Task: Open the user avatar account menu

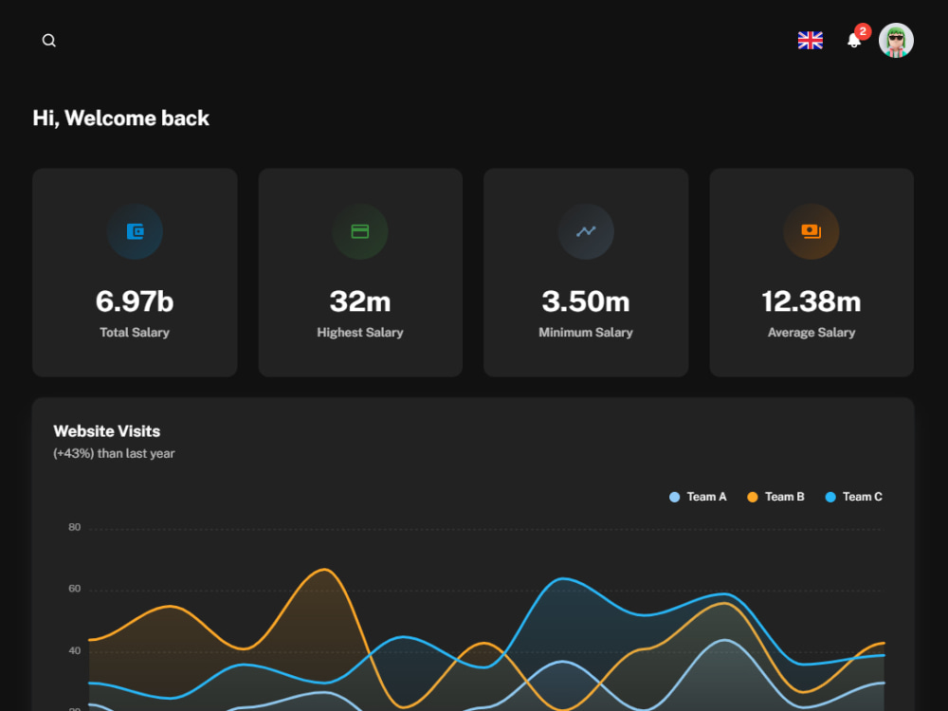Action: click(896, 41)
